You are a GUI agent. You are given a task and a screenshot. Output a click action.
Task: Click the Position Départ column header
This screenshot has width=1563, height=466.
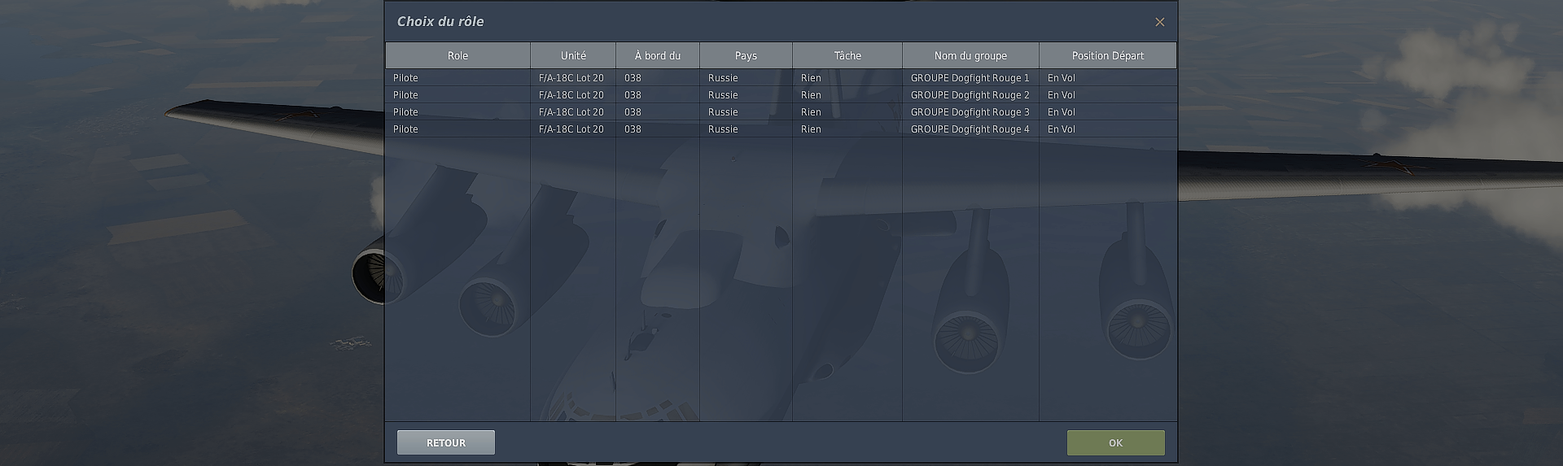click(x=1108, y=55)
